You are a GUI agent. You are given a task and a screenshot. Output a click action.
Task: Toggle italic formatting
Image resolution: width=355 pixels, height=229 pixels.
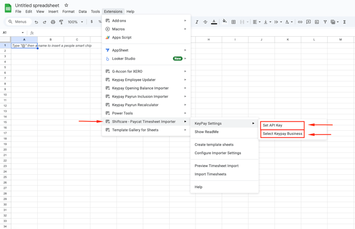(x=197, y=22)
